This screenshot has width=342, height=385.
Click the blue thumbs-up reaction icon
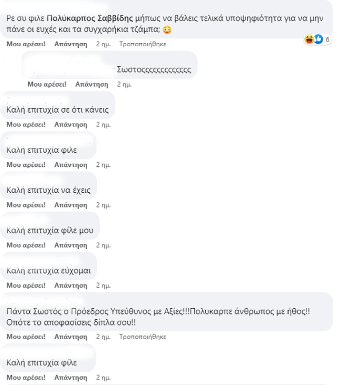click(x=318, y=40)
